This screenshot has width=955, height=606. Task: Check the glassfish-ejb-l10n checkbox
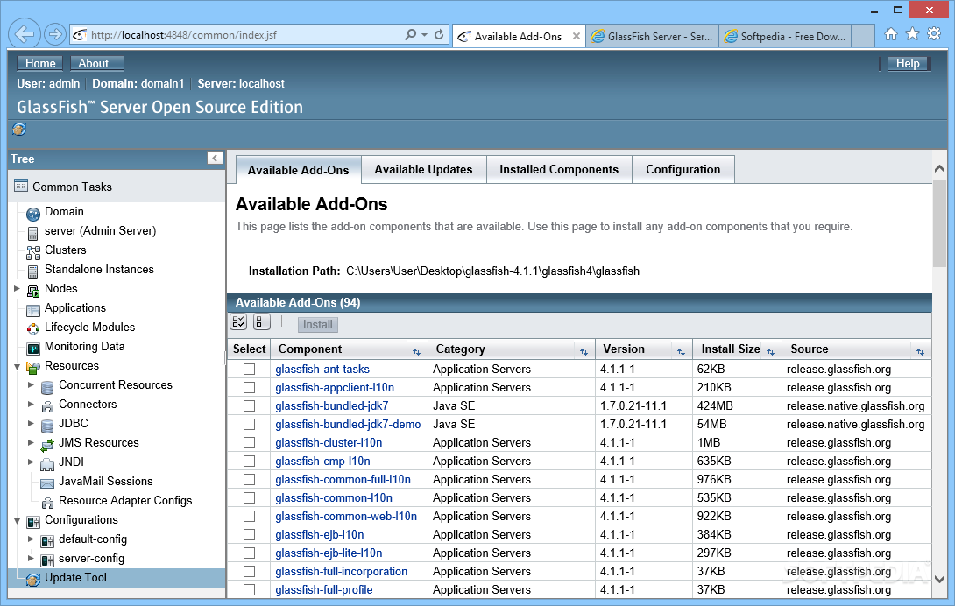pyautogui.click(x=249, y=535)
